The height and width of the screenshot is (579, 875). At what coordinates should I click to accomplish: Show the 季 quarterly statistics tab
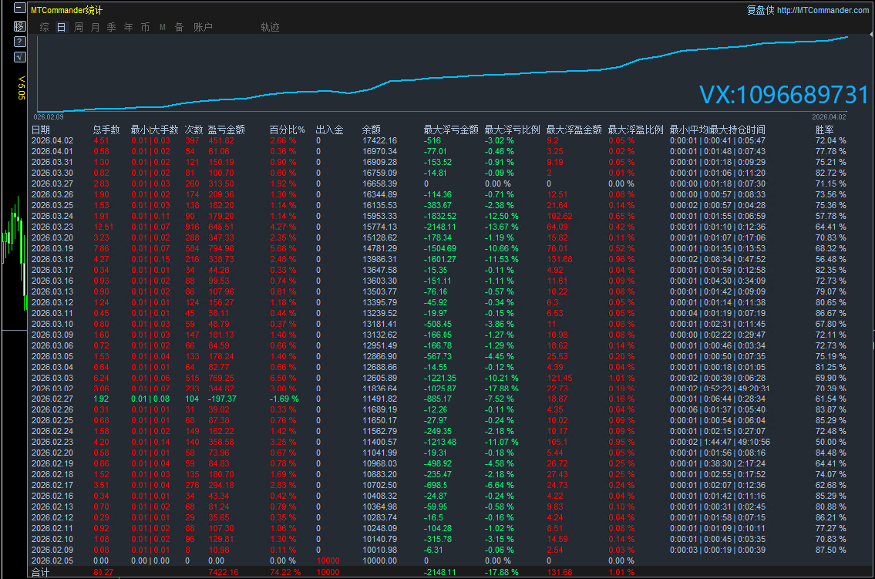point(112,27)
